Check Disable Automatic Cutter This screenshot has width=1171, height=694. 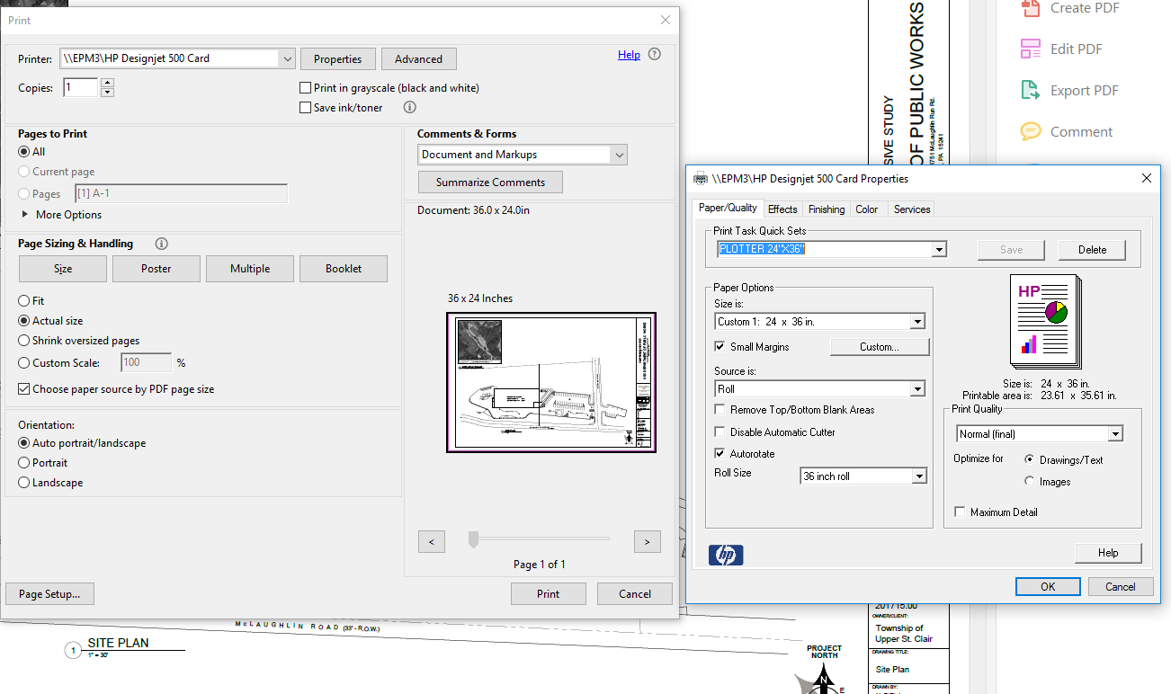[x=720, y=432]
